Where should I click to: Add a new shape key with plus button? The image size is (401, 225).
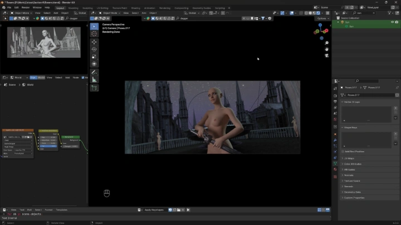click(395, 134)
